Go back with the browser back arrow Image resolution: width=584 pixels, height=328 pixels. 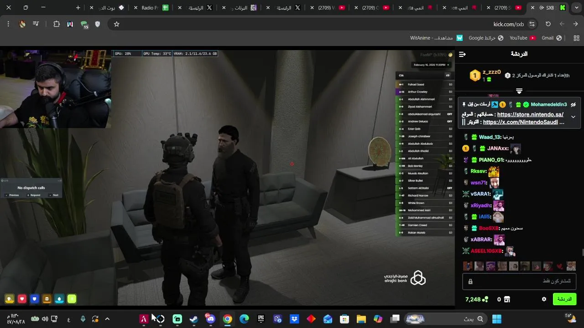point(576,24)
